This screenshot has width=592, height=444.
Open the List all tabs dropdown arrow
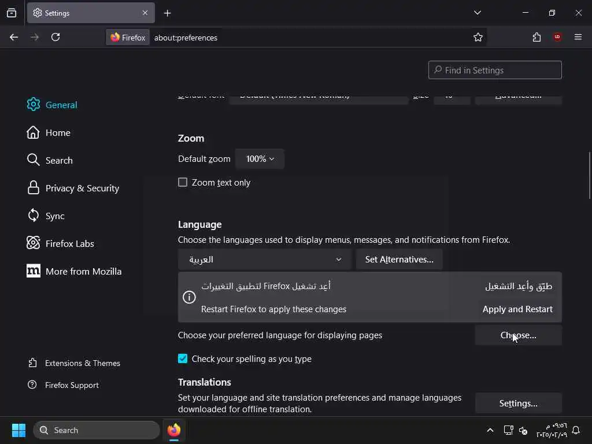pos(477,13)
